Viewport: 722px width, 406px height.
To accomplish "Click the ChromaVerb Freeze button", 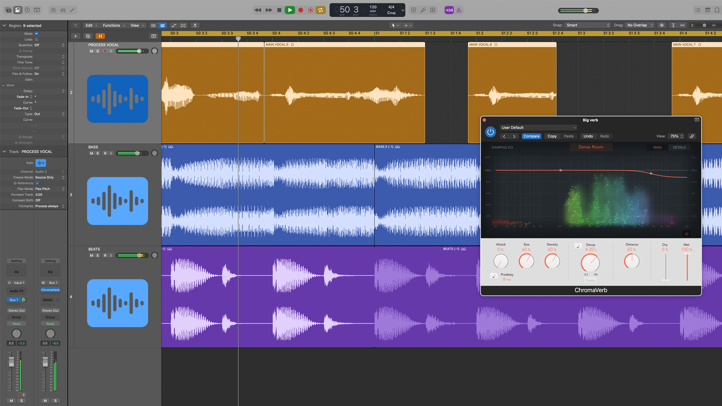I will pos(590,280).
